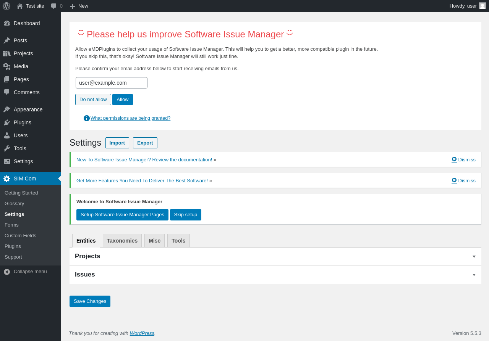Click the Export button
Viewport: 489px width, 341px height.
click(x=145, y=143)
